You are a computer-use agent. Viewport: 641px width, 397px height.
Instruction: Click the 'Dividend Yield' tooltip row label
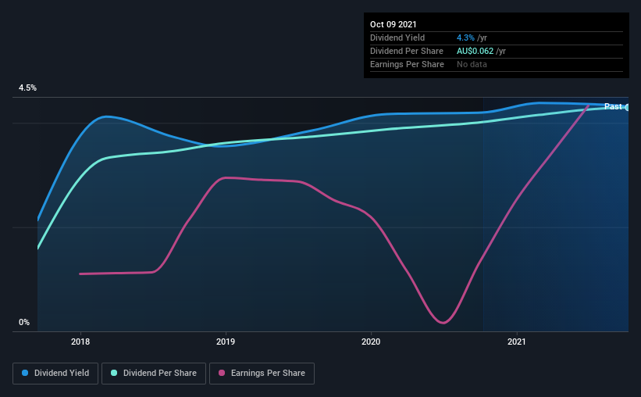coord(397,38)
